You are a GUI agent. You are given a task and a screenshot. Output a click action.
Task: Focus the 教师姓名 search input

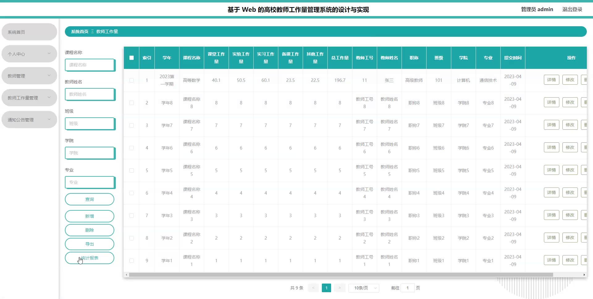click(90, 94)
